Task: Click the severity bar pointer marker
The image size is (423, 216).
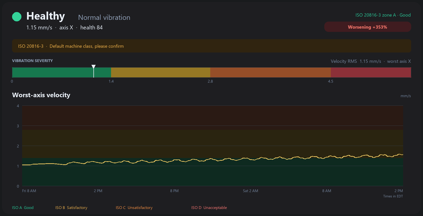Action: point(94,71)
